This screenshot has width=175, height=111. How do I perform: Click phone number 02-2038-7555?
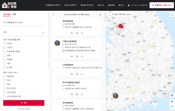(x=70, y=24)
